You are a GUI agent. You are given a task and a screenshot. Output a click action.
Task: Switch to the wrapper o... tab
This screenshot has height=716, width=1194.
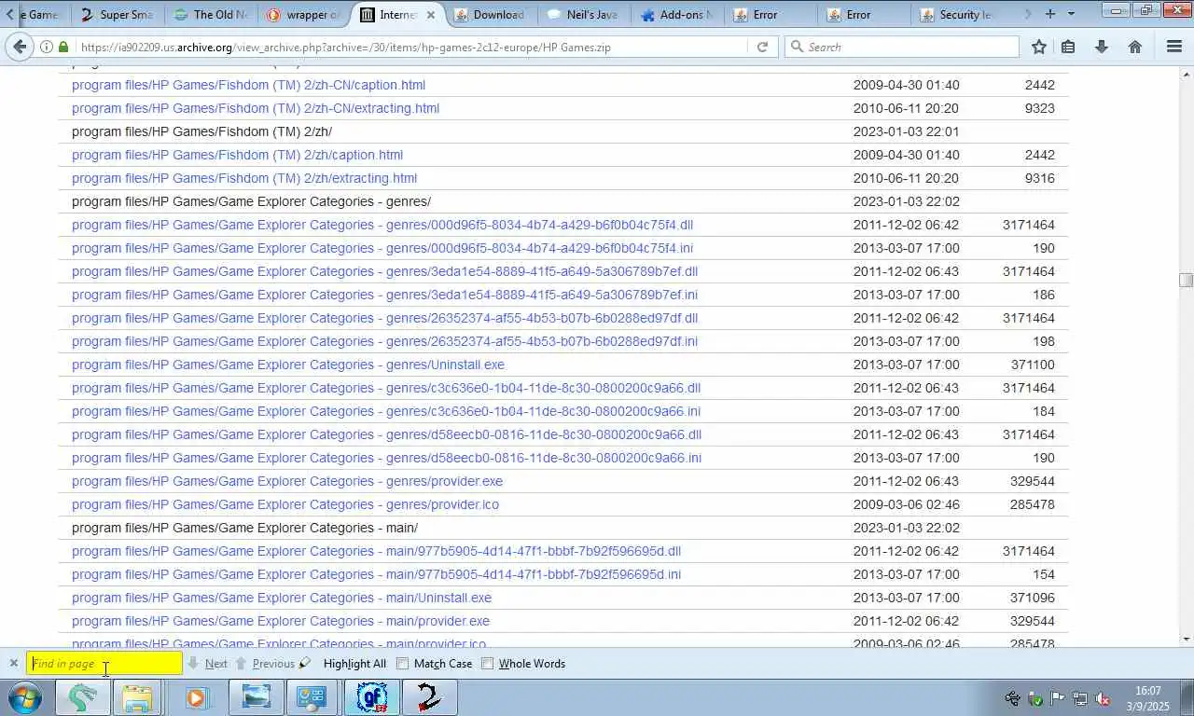(x=303, y=14)
